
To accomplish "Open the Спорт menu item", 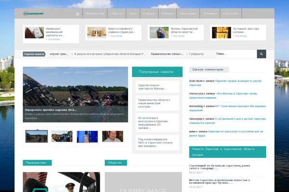I will (x=133, y=13).
